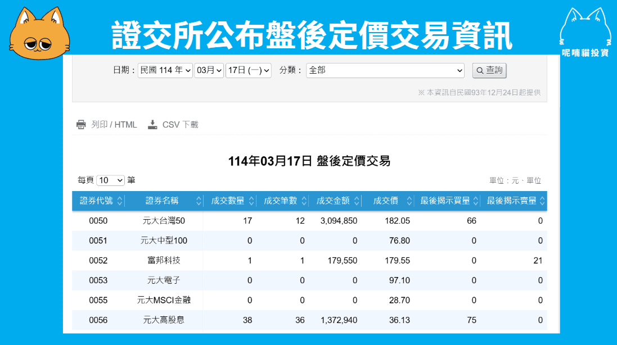Sort by 最後揭示賣量 using its sort arrows
The height and width of the screenshot is (345, 617).
click(x=542, y=201)
